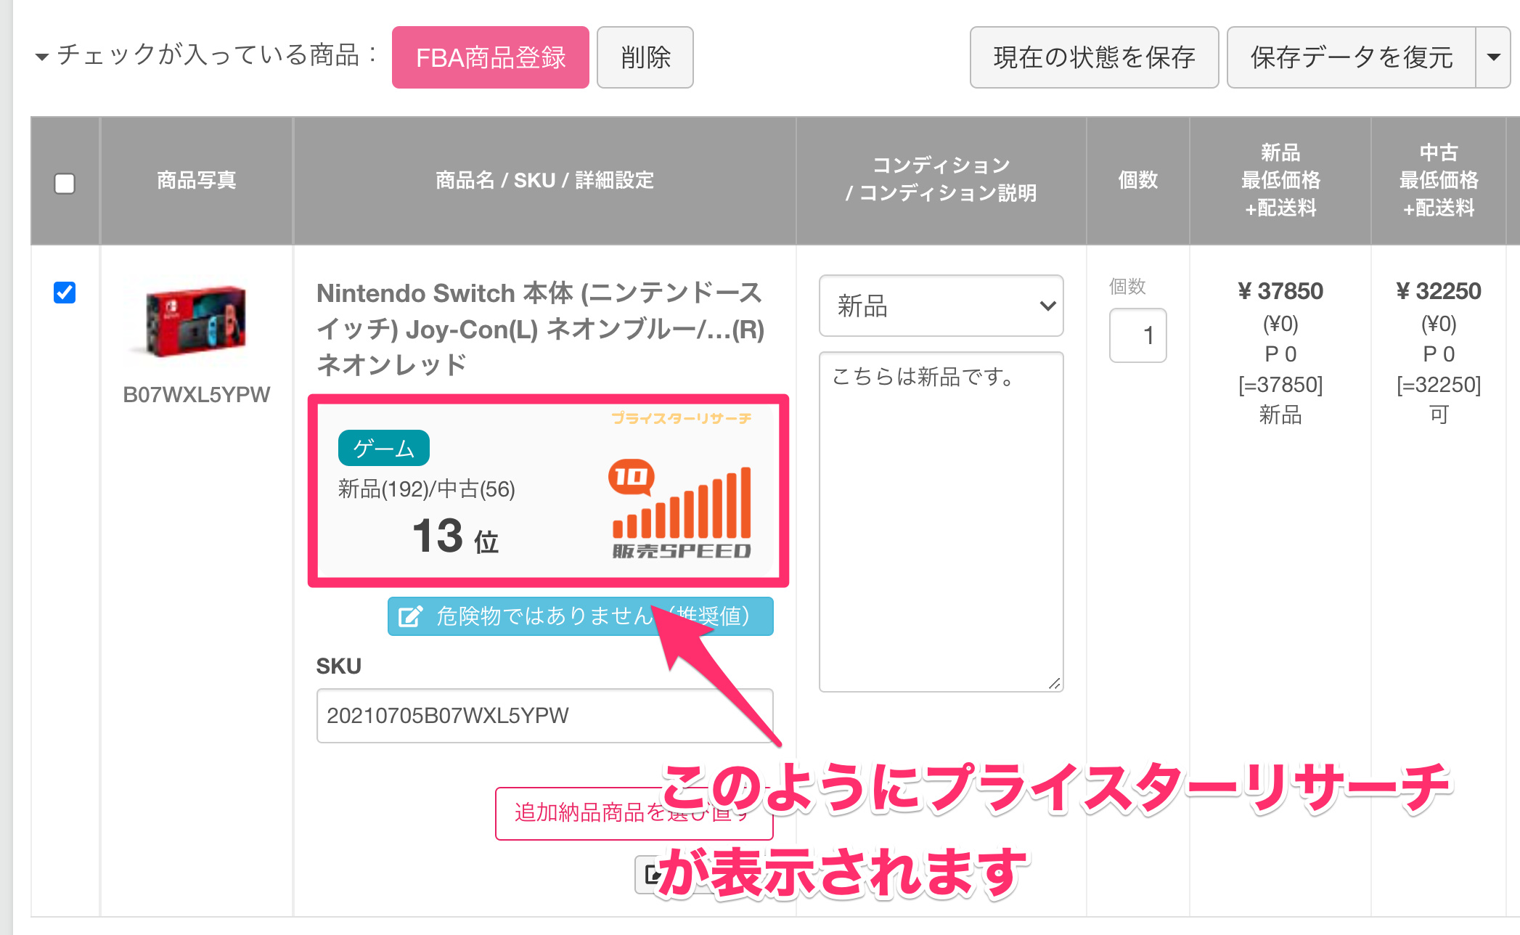Click the SKU input field
This screenshot has height=935, width=1520.
pos(544,716)
